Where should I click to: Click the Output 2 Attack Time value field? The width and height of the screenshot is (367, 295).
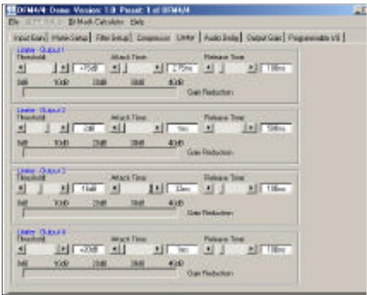[x=182, y=128]
